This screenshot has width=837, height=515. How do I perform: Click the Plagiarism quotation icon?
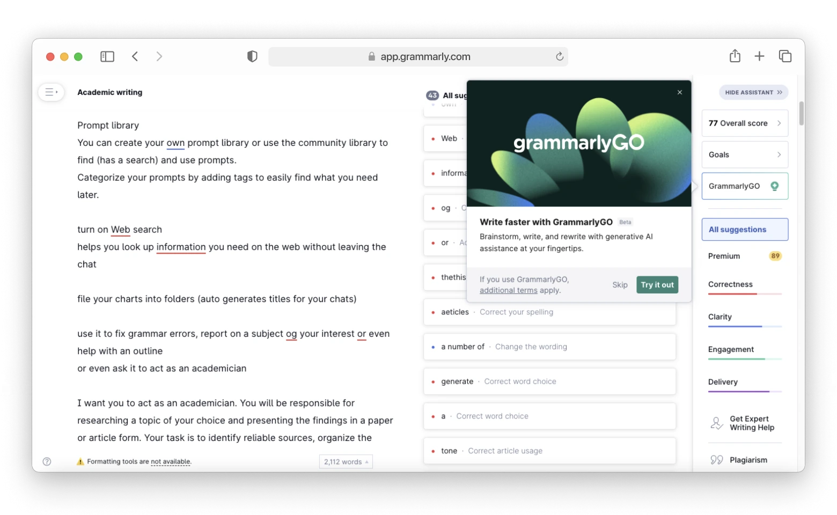click(717, 460)
